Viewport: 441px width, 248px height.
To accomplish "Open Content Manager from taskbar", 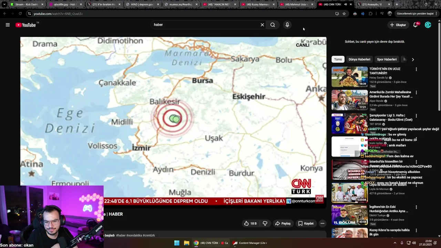I will [x=250, y=243].
